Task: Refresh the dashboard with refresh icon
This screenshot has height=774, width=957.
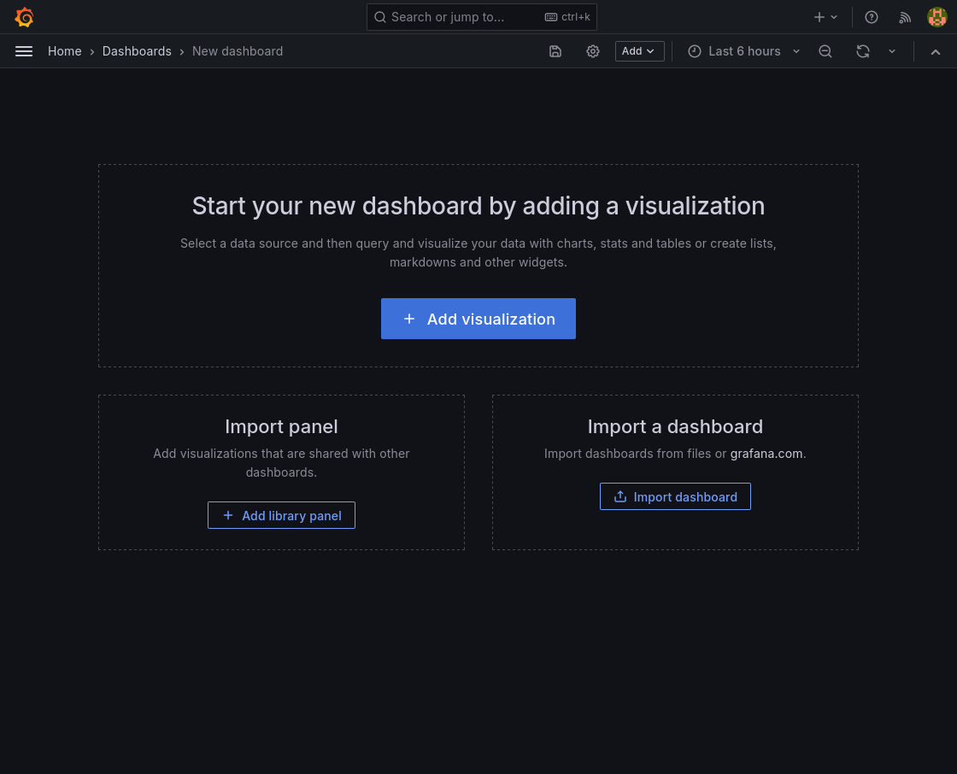Action: tap(863, 51)
